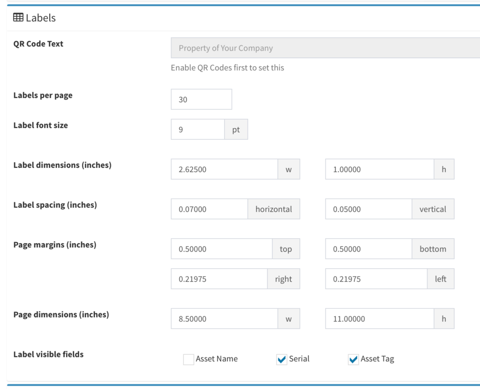Image resolution: width=480 pixels, height=389 pixels.
Task: Click the Labels per page field
Action: point(201,99)
